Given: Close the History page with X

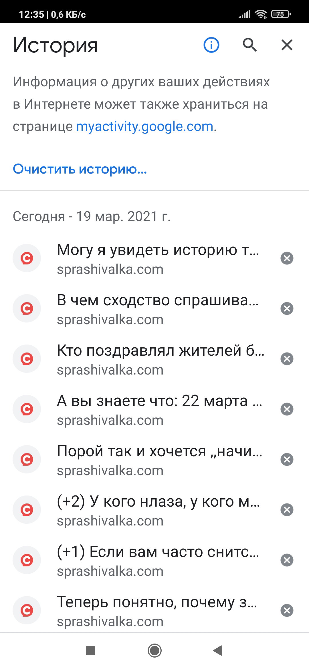Looking at the screenshot, I should click(x=287, y=45).
